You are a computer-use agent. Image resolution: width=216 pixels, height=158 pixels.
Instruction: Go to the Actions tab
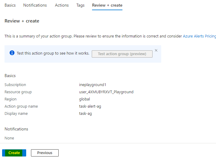coord(62,5)
